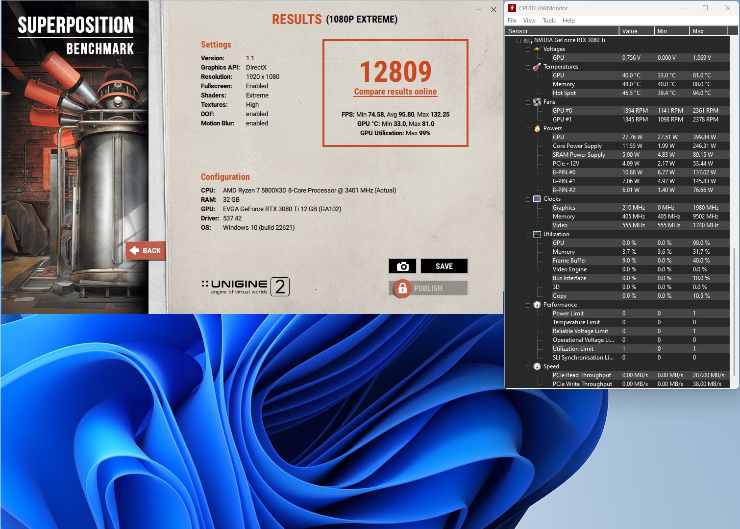This screenshot has height=529, width=740.
Task: Select the PCIe Read Throughput row
Action: [640, 375]
